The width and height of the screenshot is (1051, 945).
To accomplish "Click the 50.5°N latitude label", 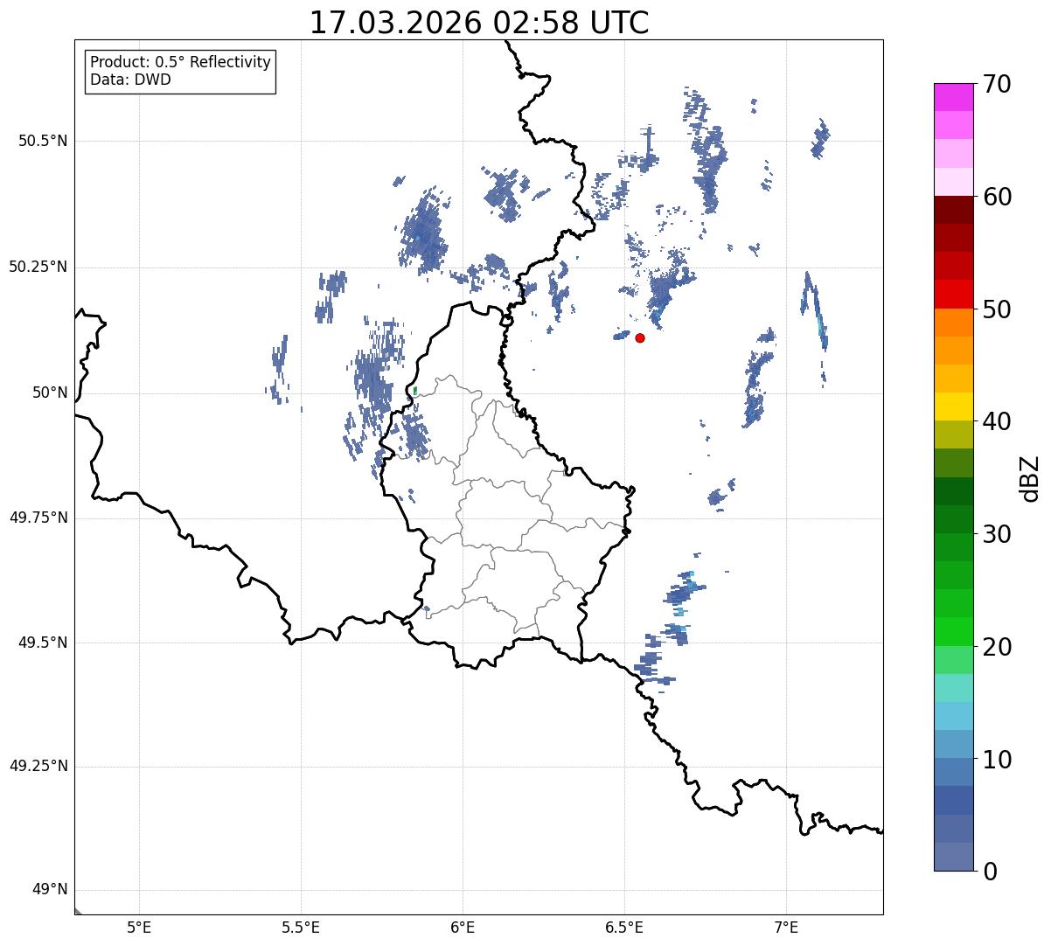I will (42, 141).
